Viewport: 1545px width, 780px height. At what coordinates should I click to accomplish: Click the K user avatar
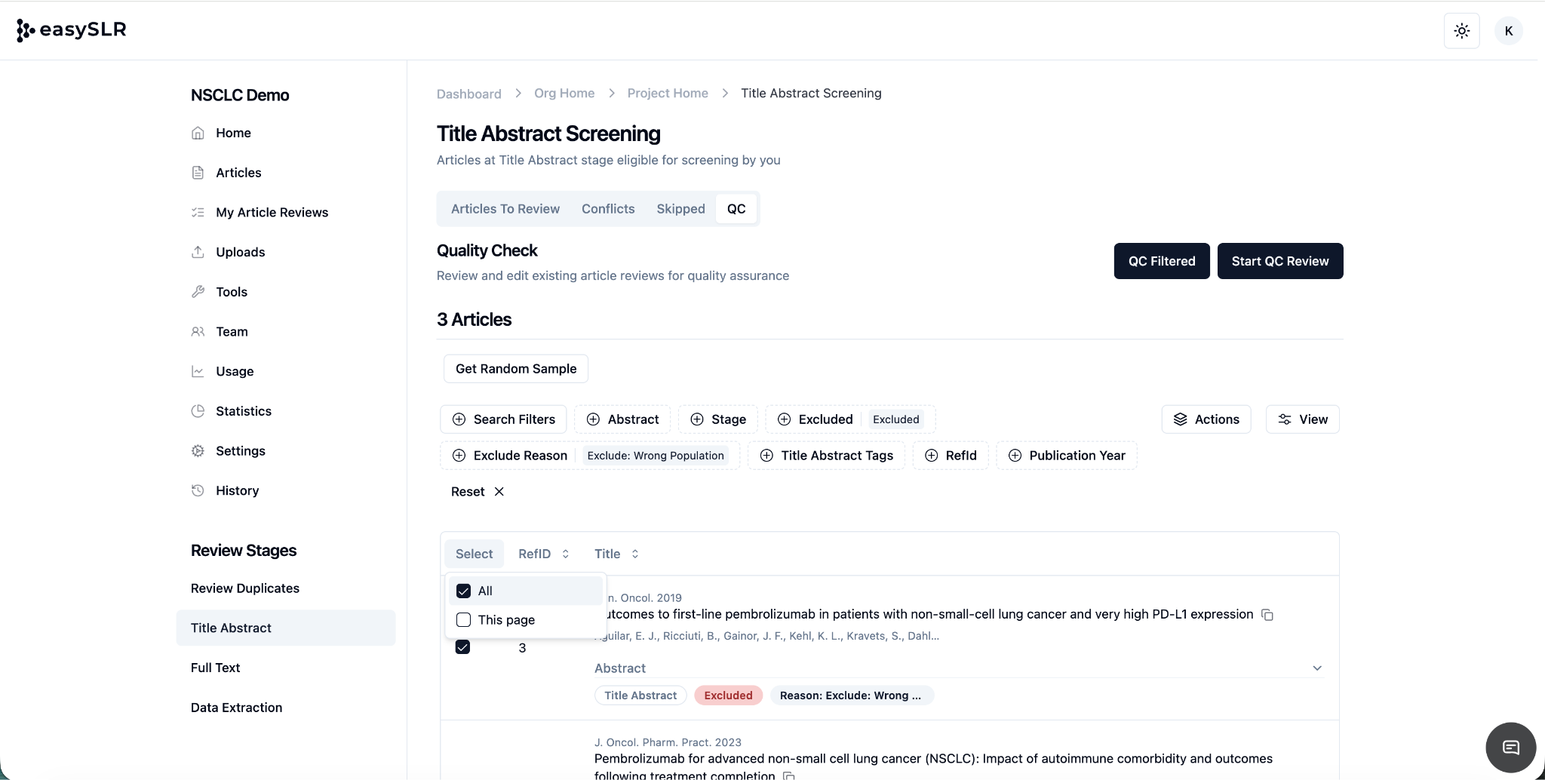click(1508, 31)
